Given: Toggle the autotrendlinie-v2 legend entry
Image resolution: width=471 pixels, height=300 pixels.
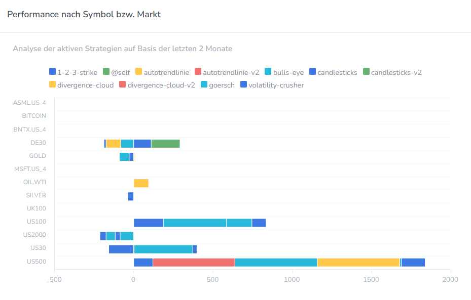Looking at the screenshot, I should [x=227, y=72].
